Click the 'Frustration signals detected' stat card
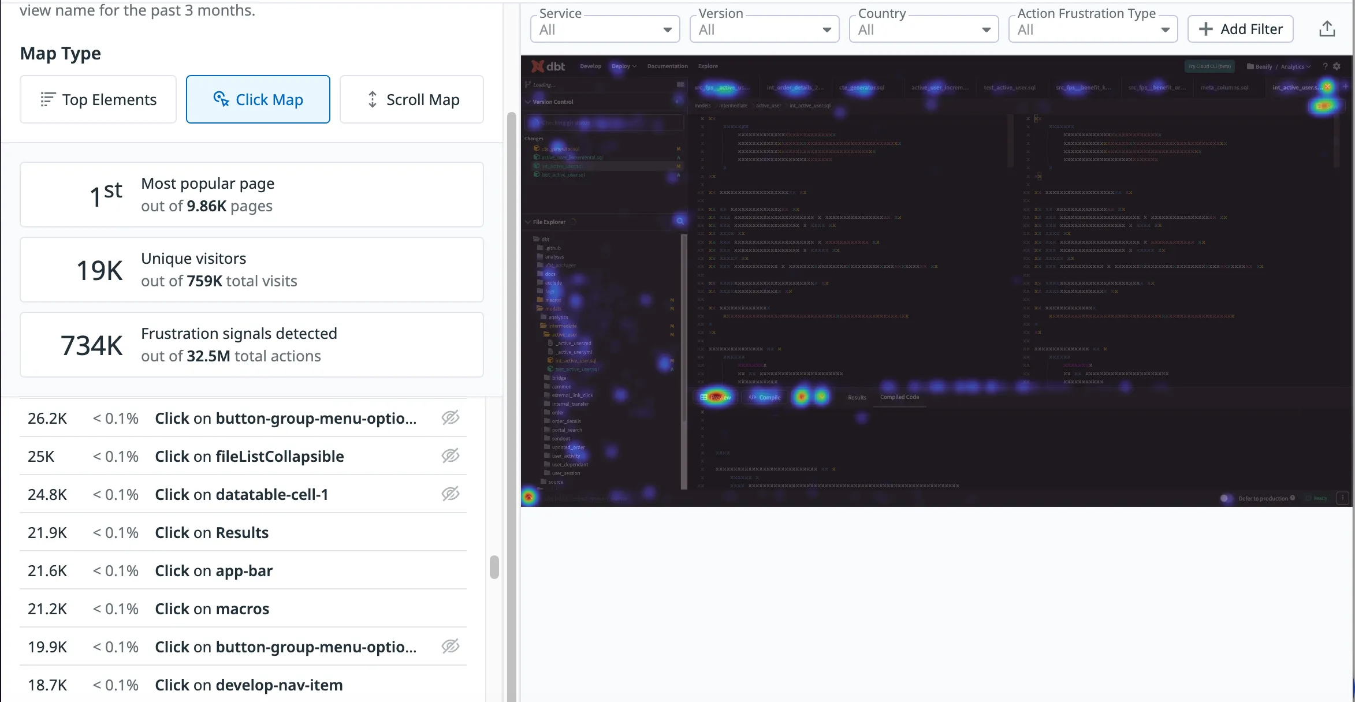 (x=252, y=345)
